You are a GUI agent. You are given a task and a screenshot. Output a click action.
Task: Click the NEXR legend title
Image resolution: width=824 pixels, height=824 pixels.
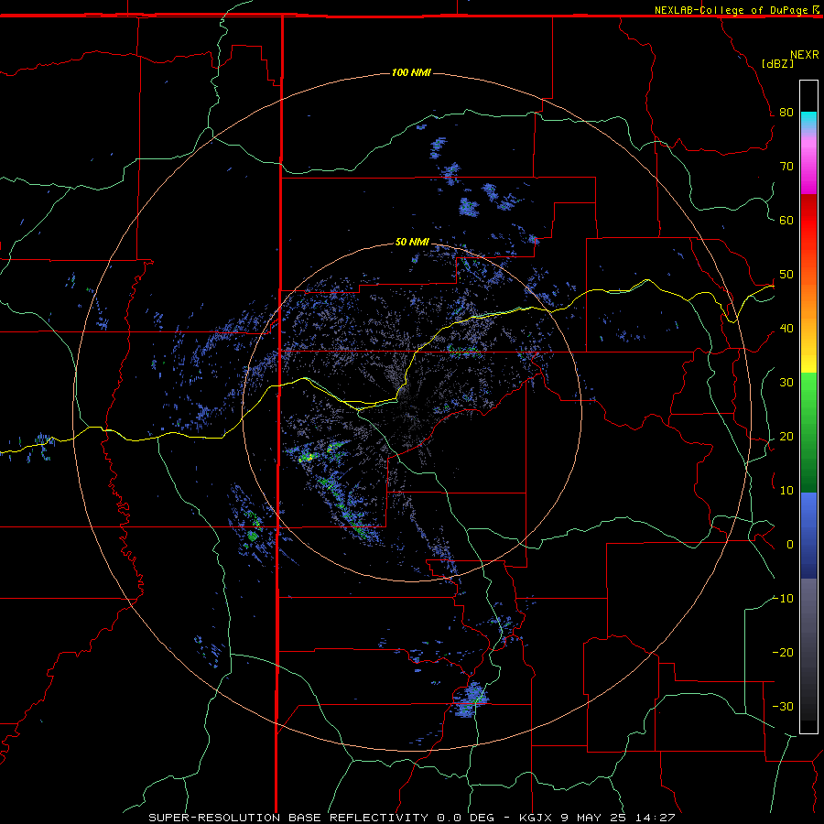coord(804,55)
